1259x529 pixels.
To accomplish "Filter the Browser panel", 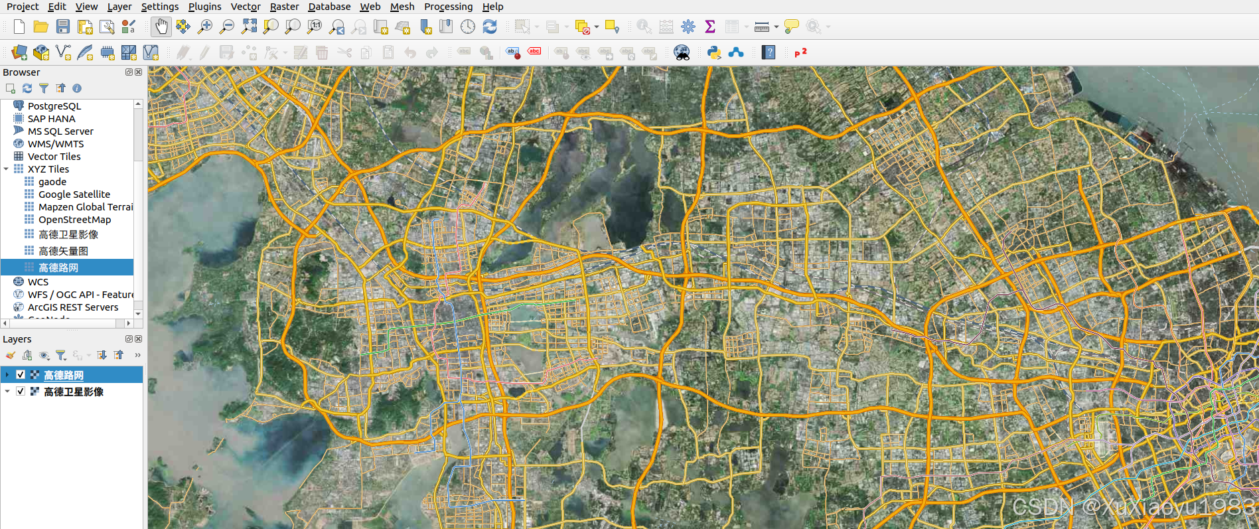I will [44, 88].
